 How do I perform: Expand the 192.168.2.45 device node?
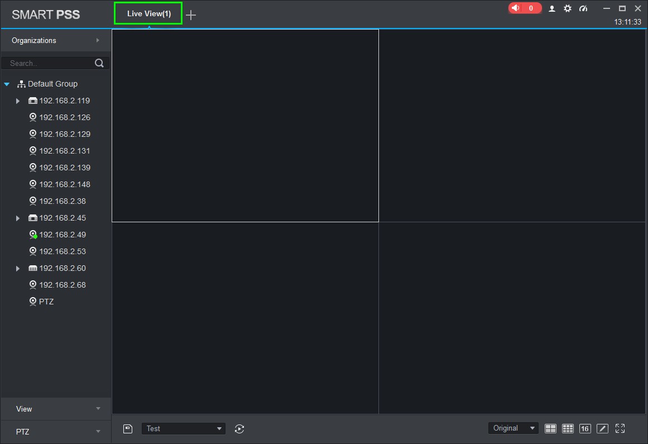(18, 218)
